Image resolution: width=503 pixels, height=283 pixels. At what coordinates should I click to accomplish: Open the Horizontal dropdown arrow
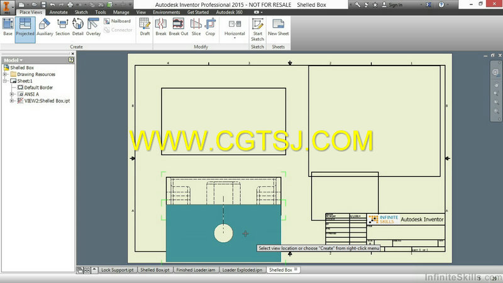click(x=235, y=38)
